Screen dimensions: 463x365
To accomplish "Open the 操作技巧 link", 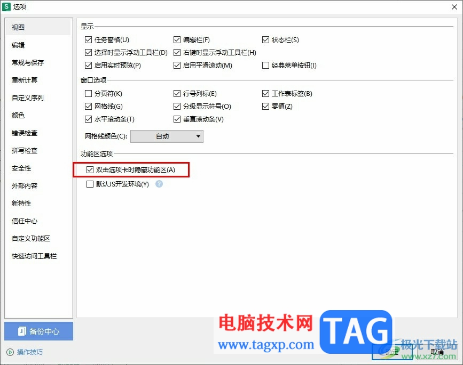I will tap(30, 352).
